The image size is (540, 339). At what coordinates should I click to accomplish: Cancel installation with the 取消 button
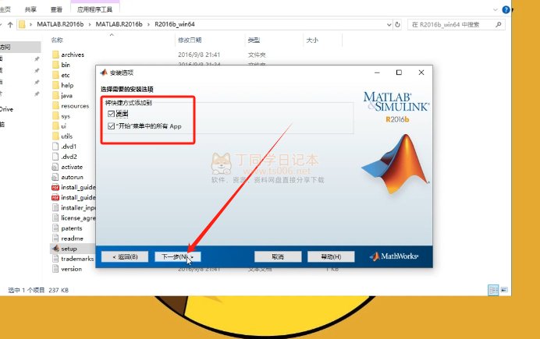(278, 256)
